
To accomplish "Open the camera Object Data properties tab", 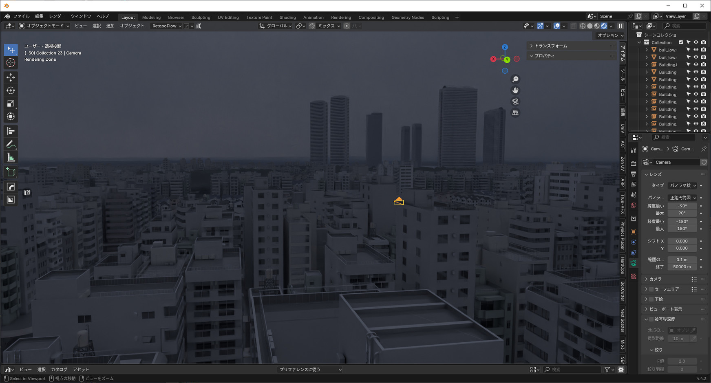I will [634, 263].
